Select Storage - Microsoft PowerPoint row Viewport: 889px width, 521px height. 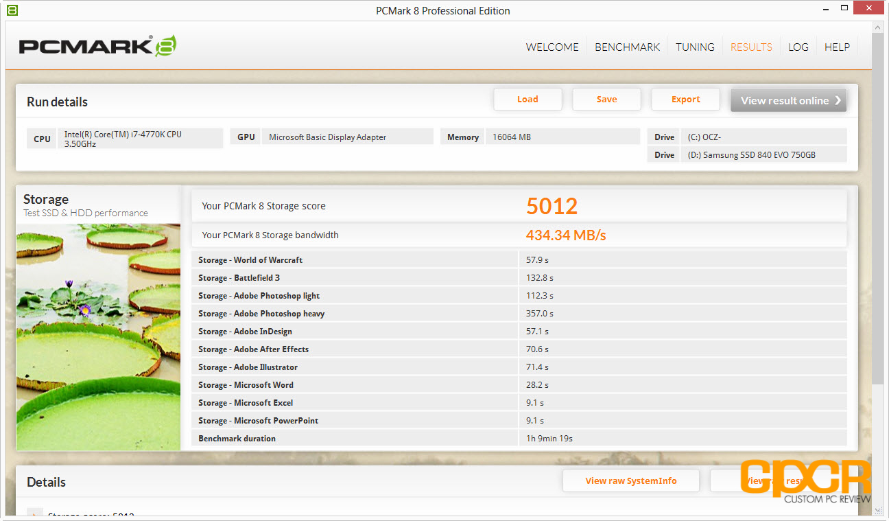pos(519,421)
